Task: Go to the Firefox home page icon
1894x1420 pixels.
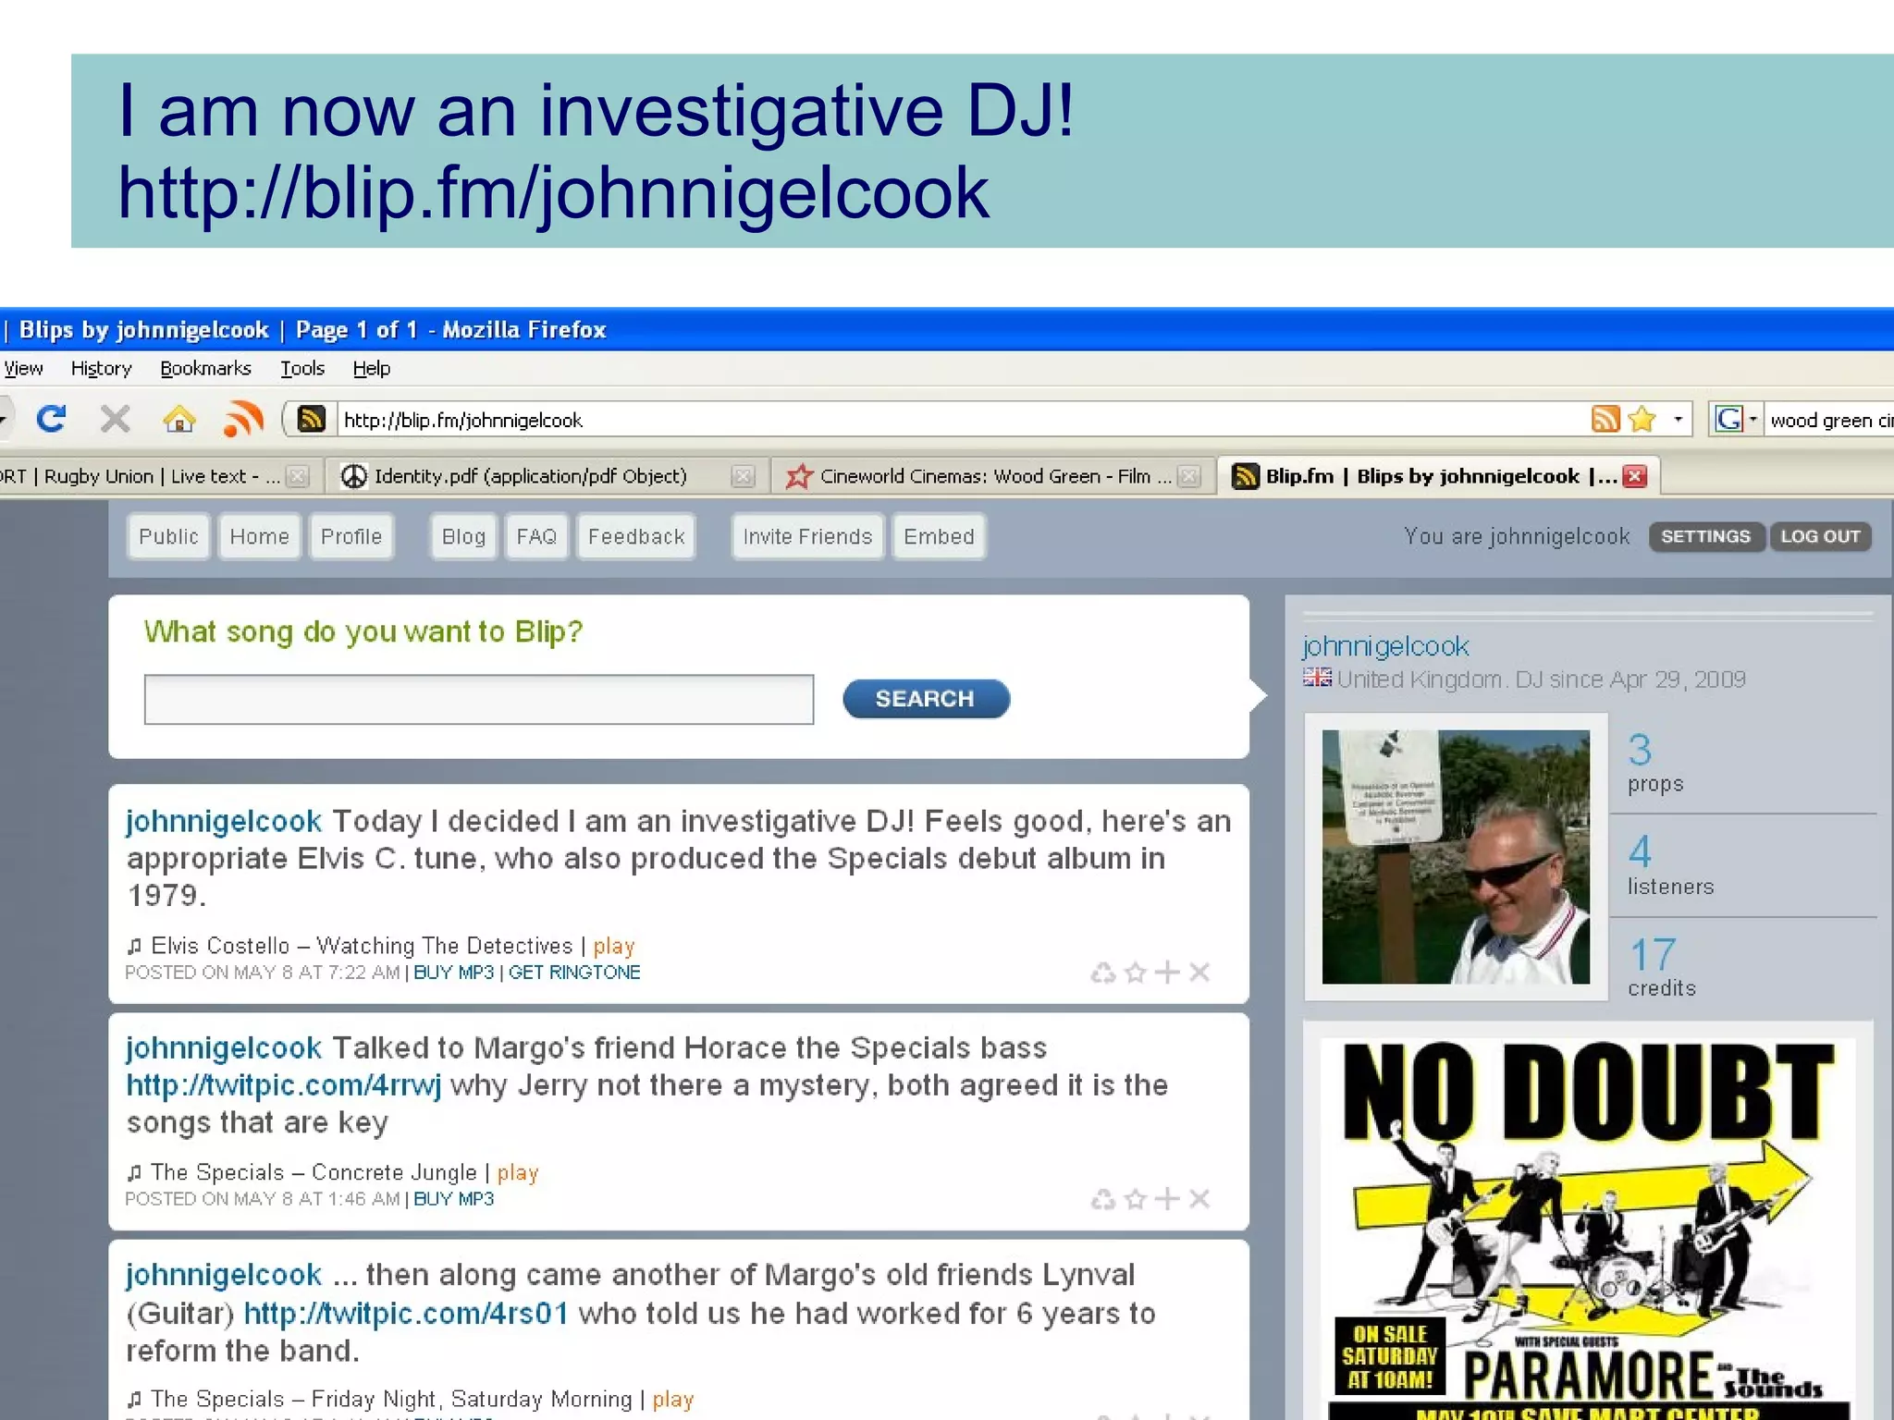Action: coord(179,420)
